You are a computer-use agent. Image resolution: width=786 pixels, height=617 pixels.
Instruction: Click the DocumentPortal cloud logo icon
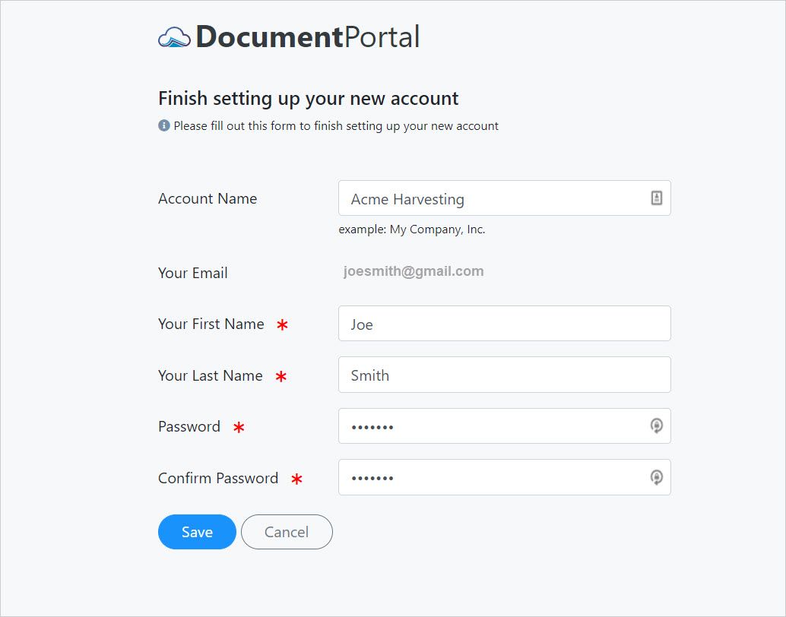point(174,37)
